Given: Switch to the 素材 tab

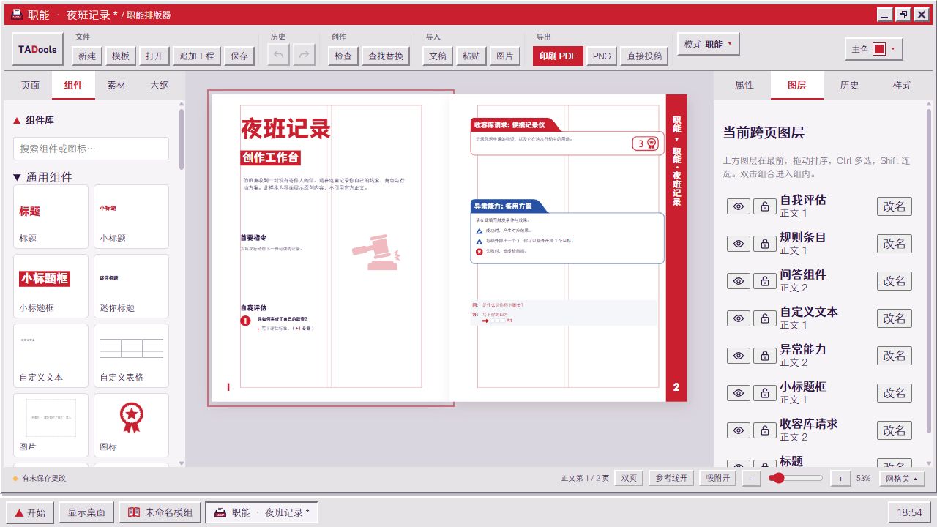Looking at the screenshot, I should [x=116, y=85].
